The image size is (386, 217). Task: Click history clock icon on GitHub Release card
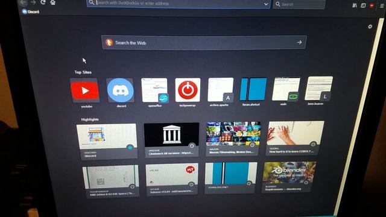pos(191,184)
